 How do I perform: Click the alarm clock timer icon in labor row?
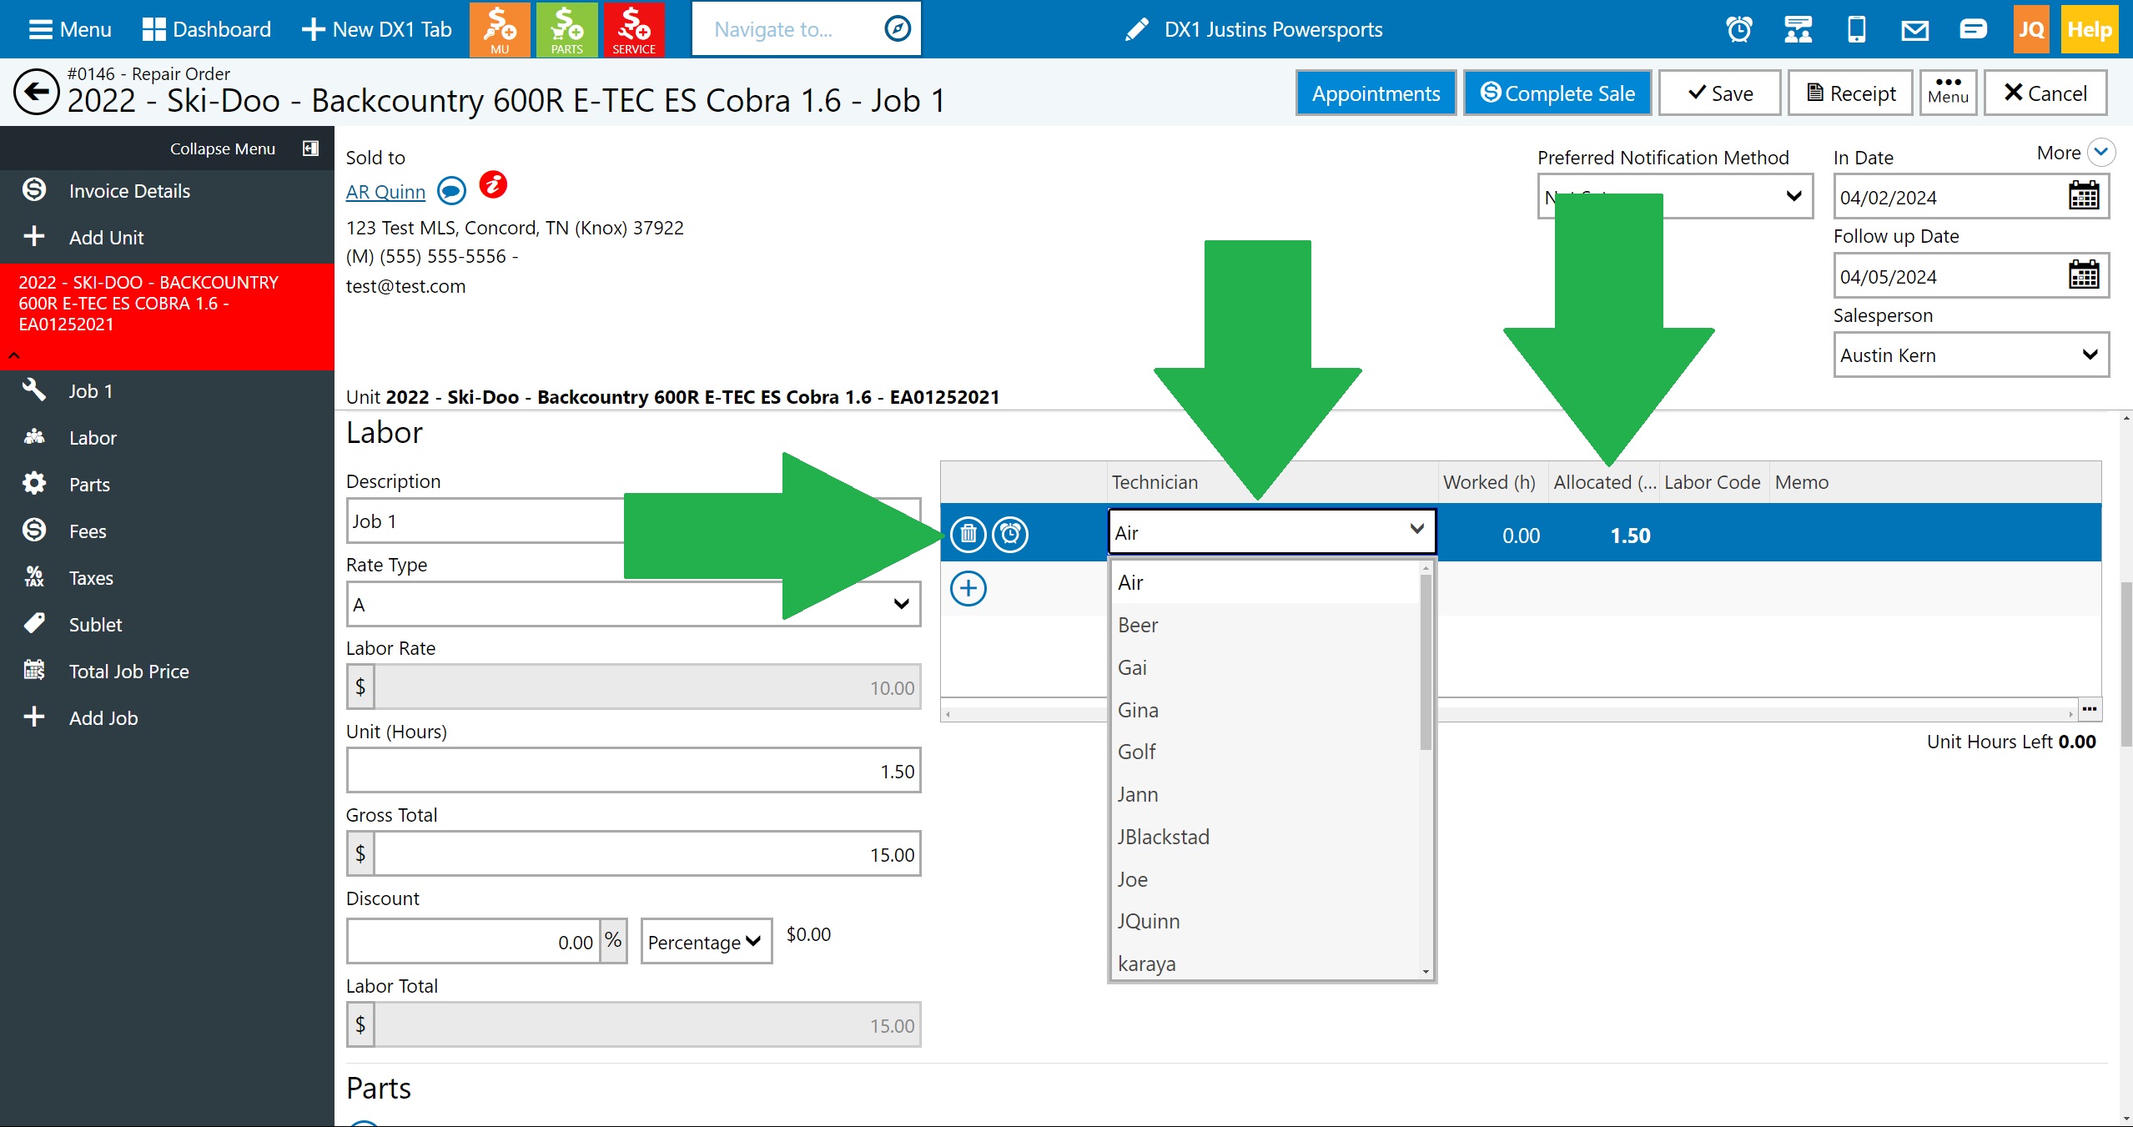1010,534
